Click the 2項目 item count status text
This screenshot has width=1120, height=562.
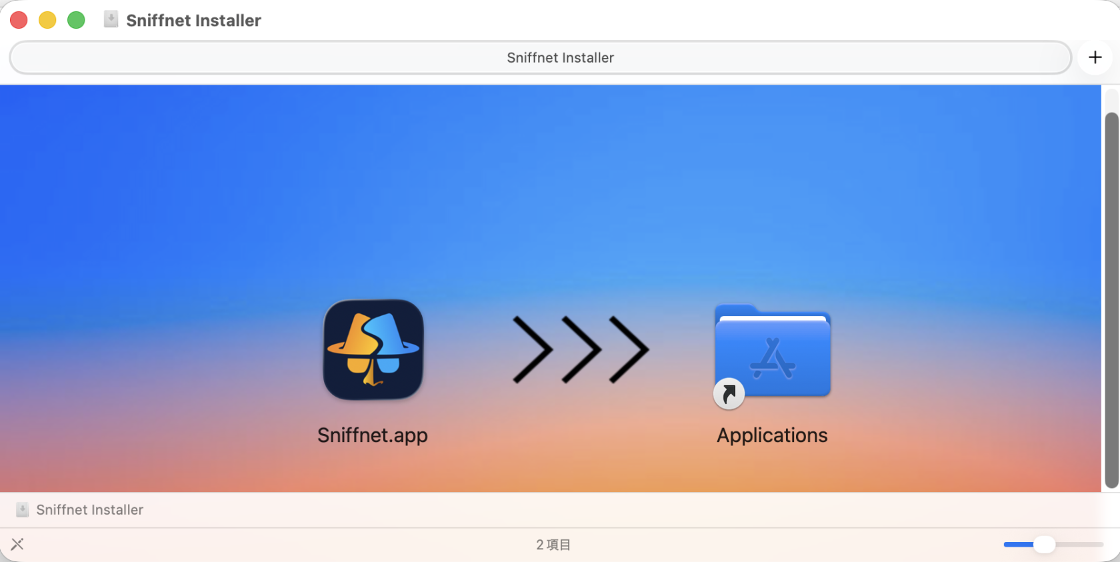553,545
